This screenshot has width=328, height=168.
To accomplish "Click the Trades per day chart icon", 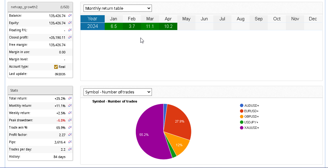I will point(70,149).
